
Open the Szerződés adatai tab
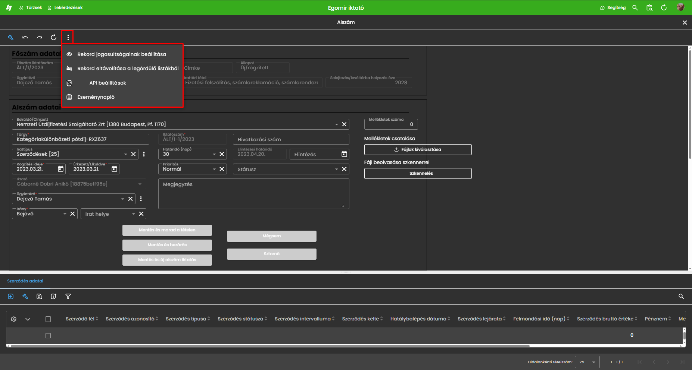point(25,281)
